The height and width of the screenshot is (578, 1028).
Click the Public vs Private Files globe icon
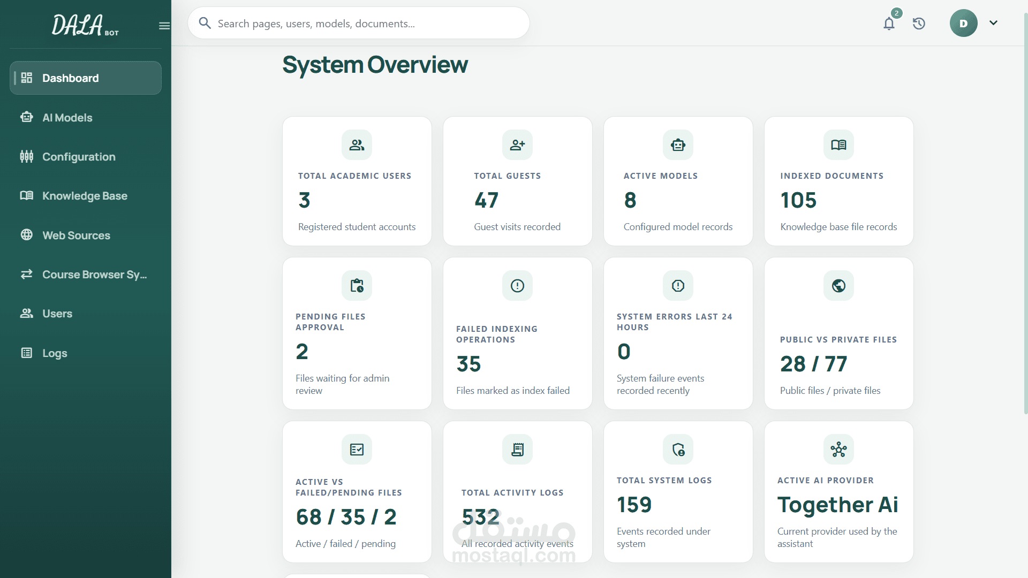click(838, 286)
